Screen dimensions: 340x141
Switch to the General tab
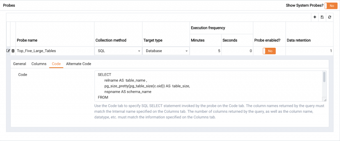coord(20,64)
